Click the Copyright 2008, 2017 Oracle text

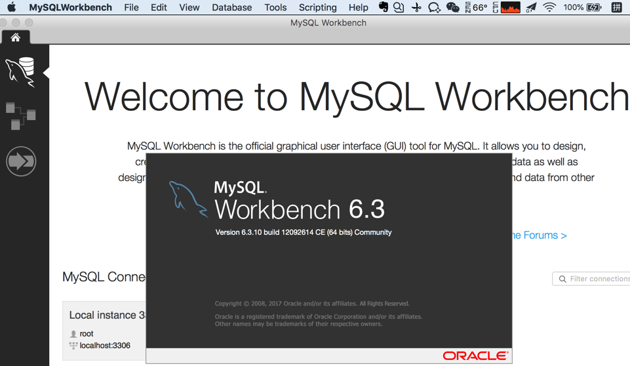coord(312,304)
